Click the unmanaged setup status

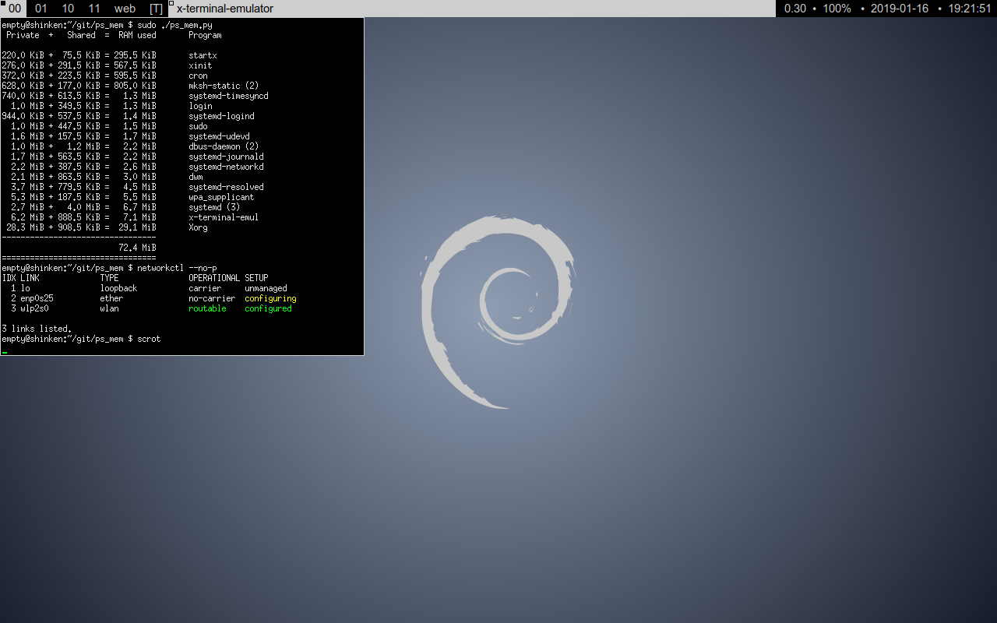[266, 288]
